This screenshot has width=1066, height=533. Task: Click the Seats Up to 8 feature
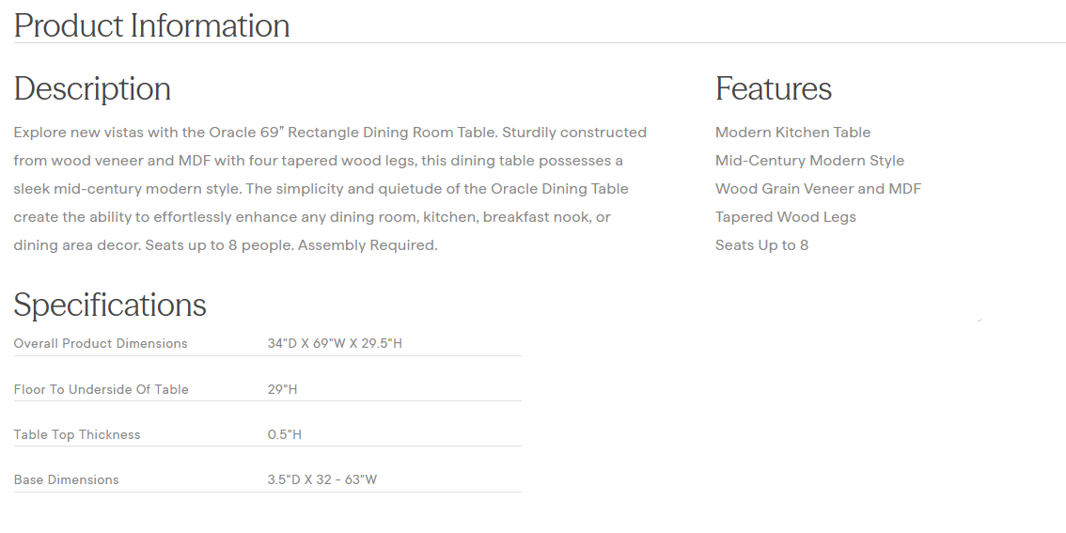pos(761,245)
